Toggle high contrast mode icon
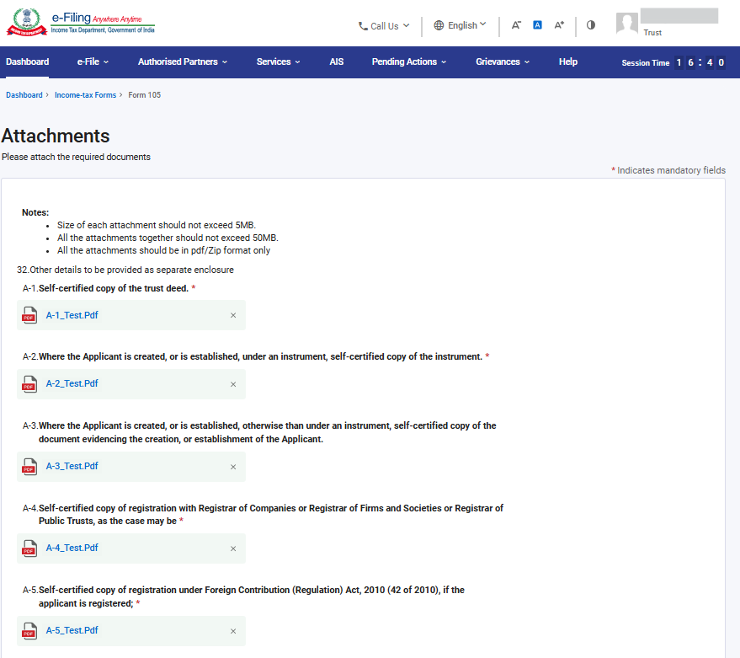This screenshot has width=740, height=658. (590, 25)
